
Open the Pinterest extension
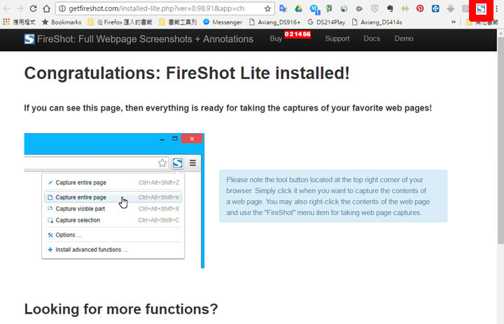pos(420,8)
